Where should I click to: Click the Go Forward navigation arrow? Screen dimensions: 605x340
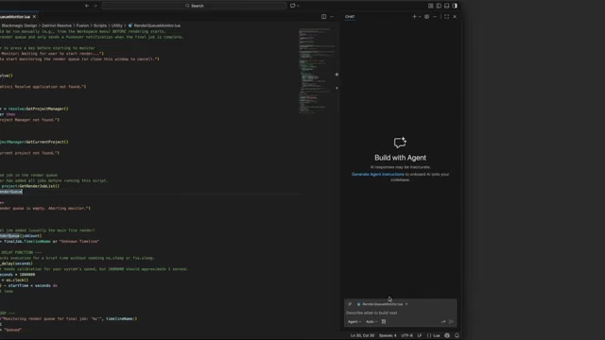95,6
